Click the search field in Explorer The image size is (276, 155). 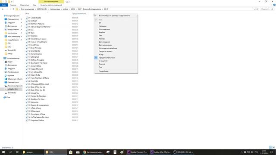(x=267, y=9)
